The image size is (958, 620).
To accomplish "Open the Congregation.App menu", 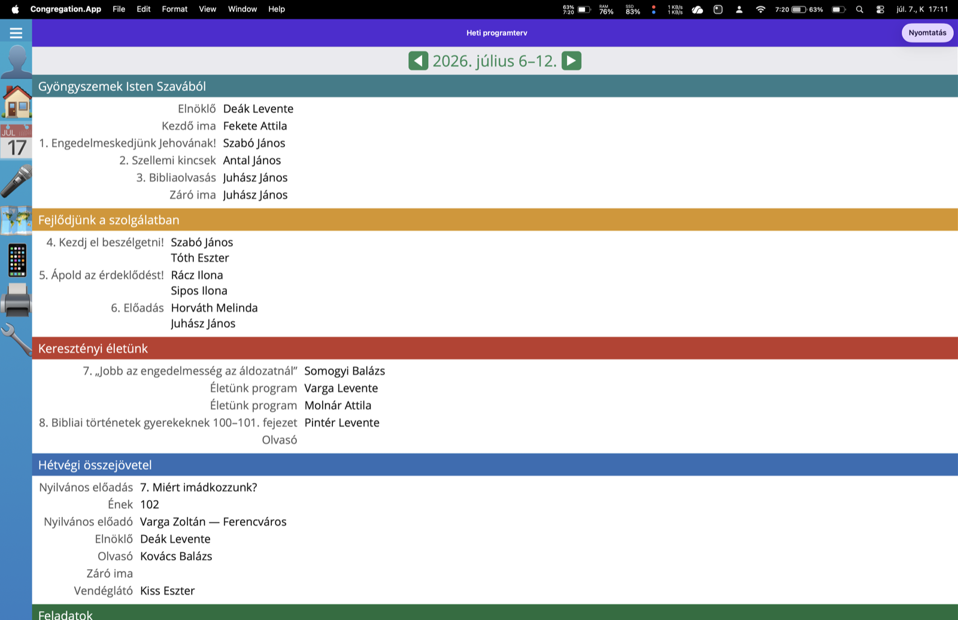I will point(66,9).
